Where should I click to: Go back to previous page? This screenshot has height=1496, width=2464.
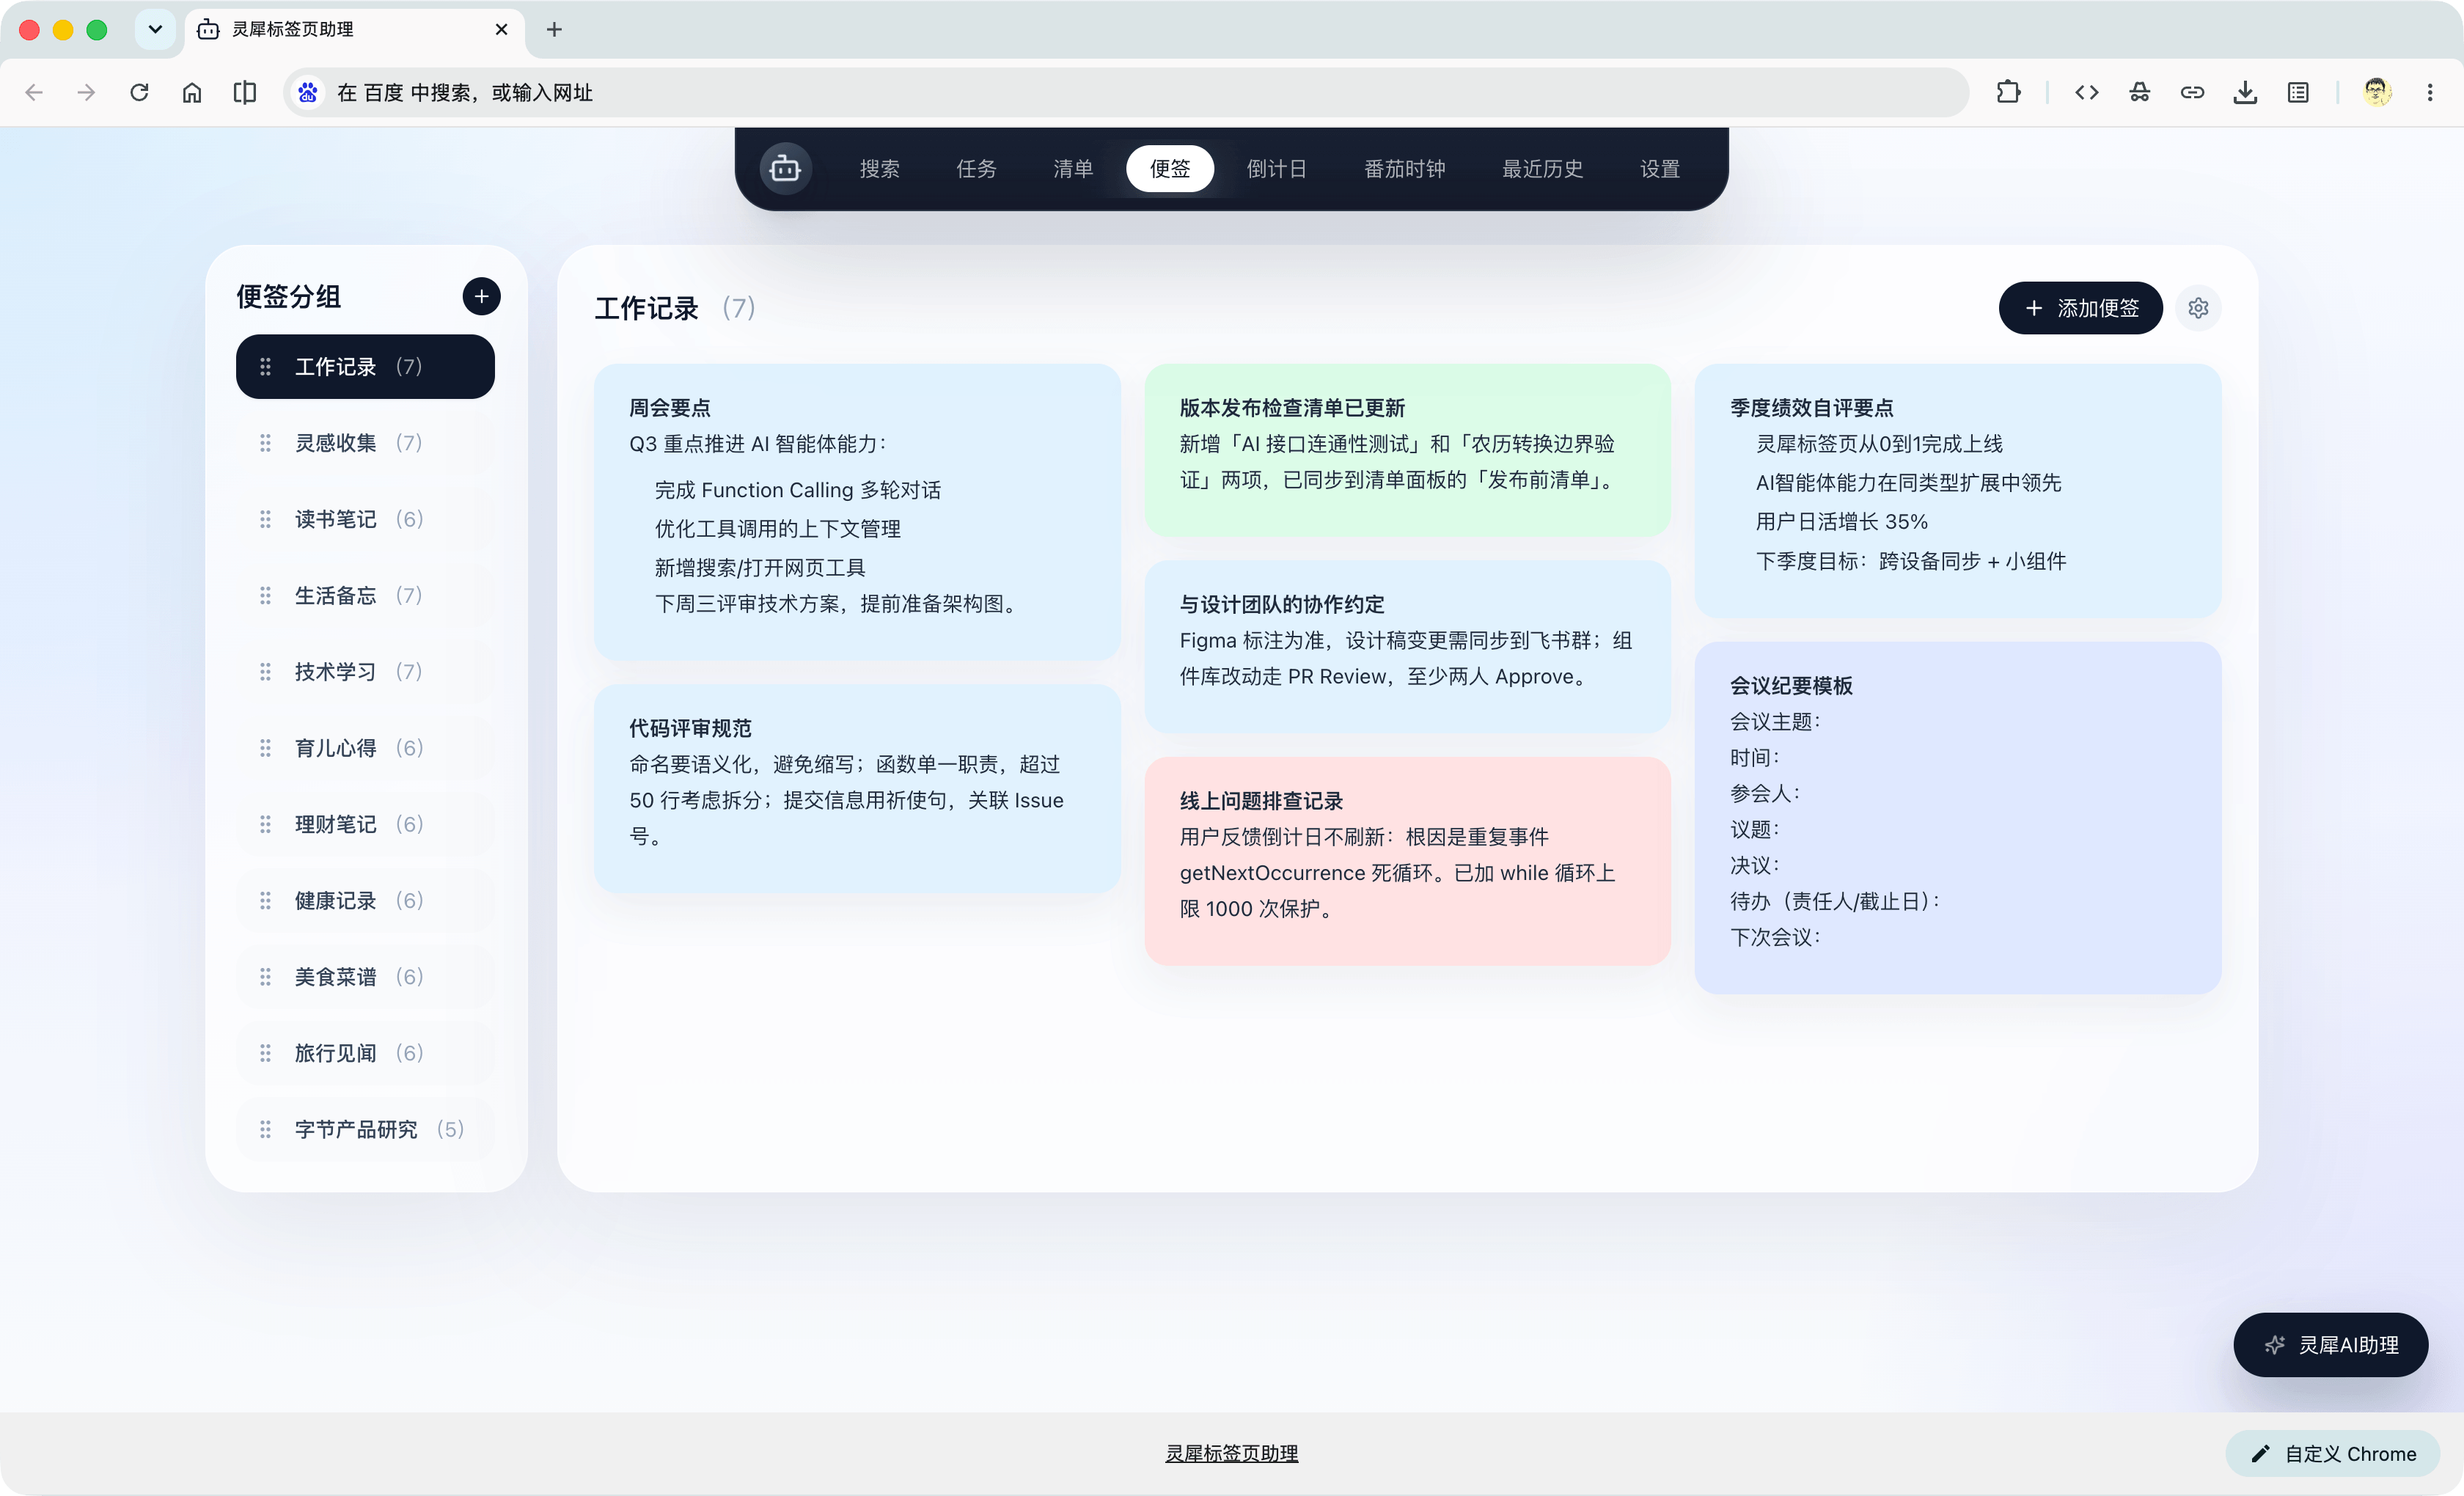tap(34, 92)
